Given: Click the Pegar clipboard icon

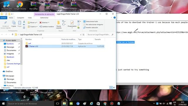Looking at the screenshot, I should point(20,24).
